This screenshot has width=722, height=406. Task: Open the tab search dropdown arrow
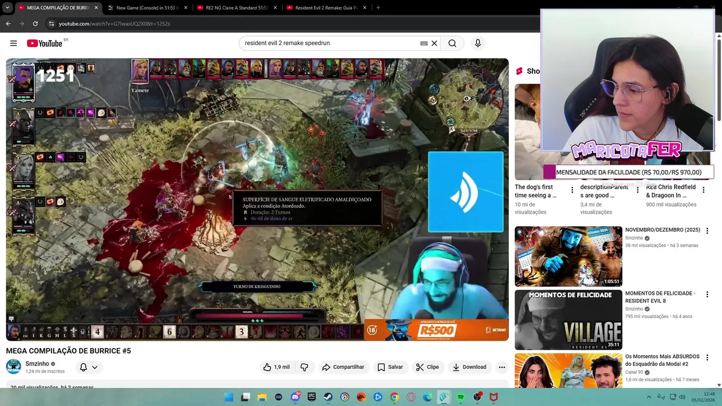(x=7, y=8)
